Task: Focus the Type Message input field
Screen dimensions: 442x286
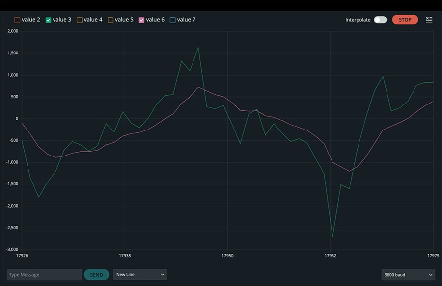Action: coord(44,275)
